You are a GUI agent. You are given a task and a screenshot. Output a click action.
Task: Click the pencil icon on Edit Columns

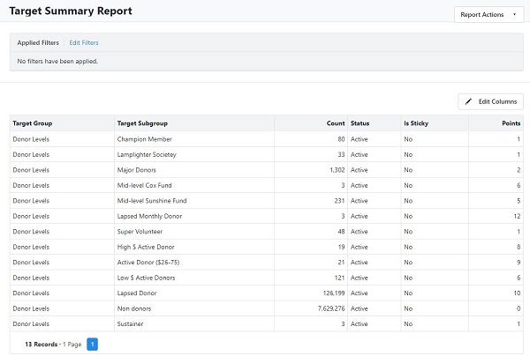point(468,101)
